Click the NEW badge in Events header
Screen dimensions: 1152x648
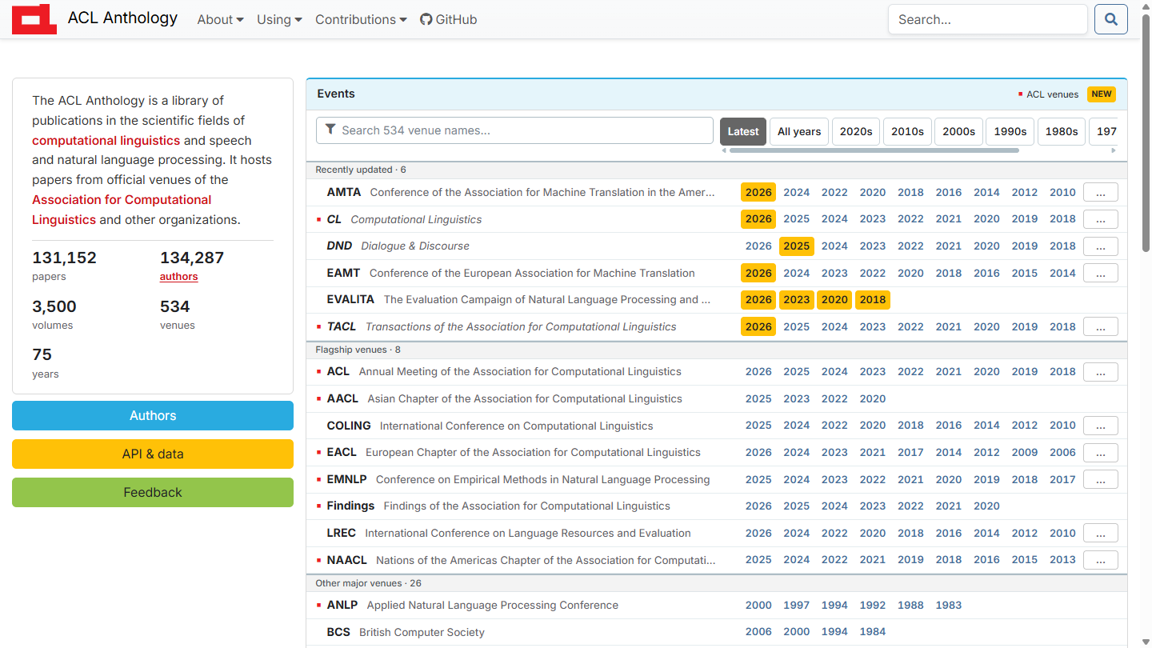click(1102, 94)
